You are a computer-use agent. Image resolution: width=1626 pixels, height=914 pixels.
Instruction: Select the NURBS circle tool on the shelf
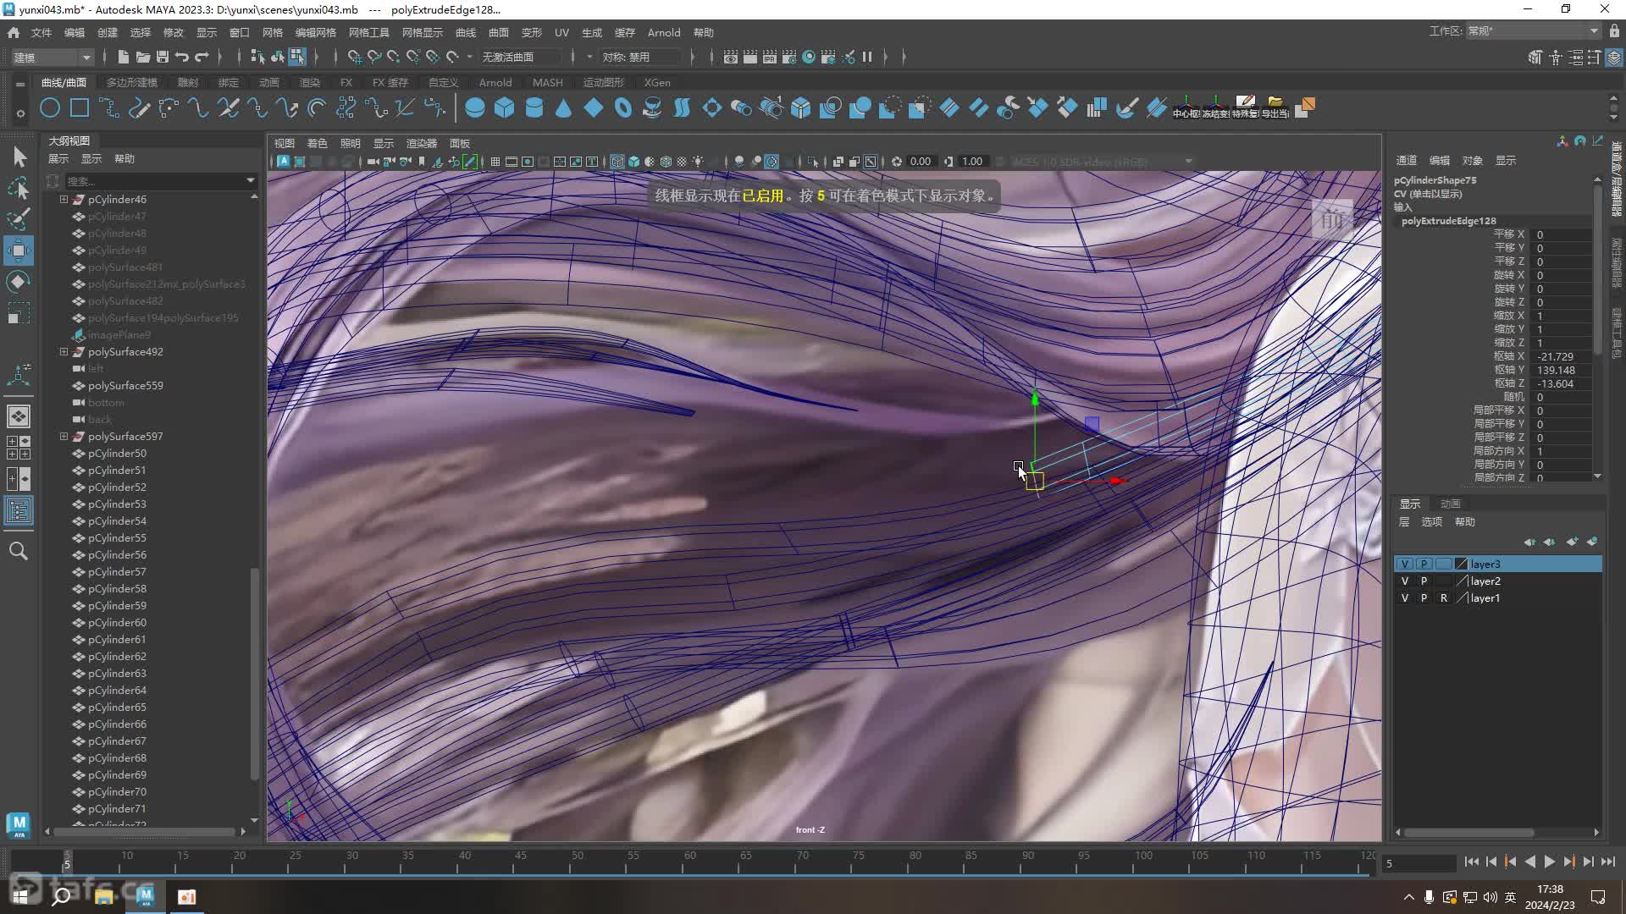click(x=50, y=107)
